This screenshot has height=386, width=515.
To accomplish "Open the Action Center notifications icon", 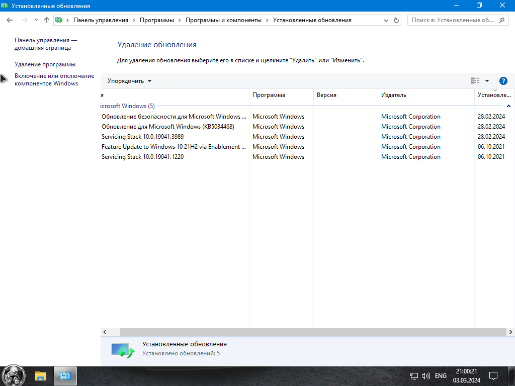I will tap(493, 376).
